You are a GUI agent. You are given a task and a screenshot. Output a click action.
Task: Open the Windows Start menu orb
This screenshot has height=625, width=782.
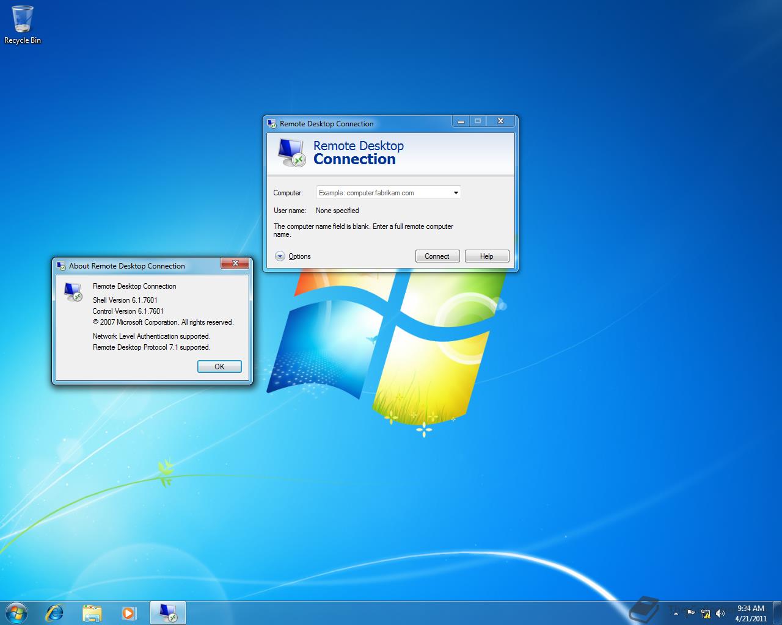point(16,612)
